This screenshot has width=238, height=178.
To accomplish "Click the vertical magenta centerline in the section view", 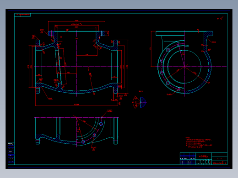I will [x=76, y=63].
